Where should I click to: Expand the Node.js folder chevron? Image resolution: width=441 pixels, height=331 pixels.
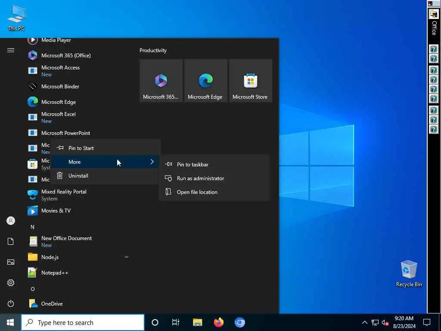tap(127, 257)
